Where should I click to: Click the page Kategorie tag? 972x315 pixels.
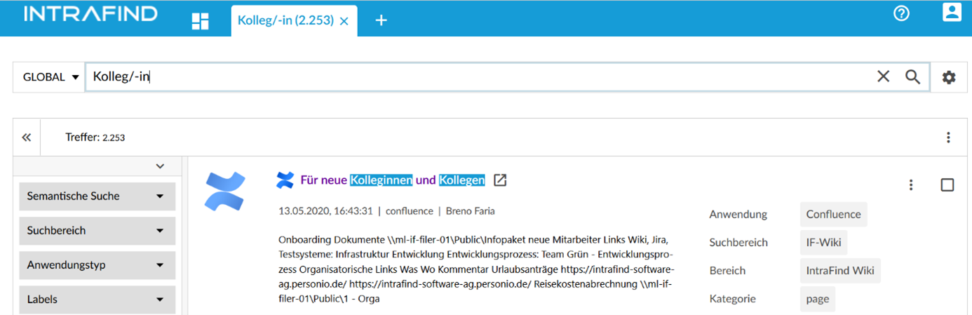(818, 298)
